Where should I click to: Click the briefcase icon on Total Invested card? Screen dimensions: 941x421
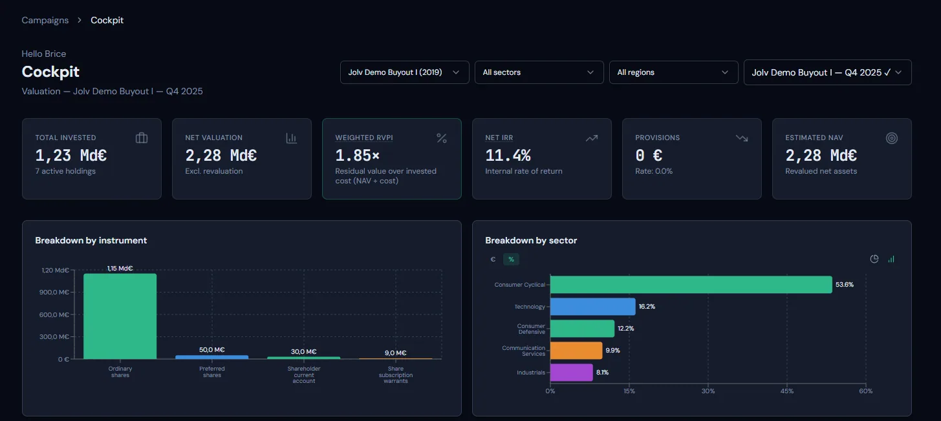point(142,138)
